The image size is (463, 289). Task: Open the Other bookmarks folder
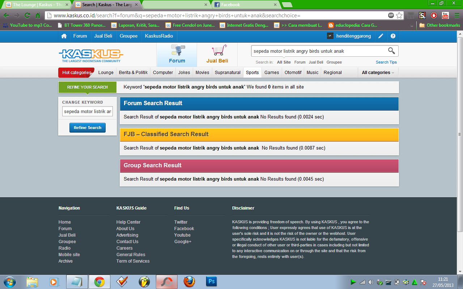coord(439,25)
